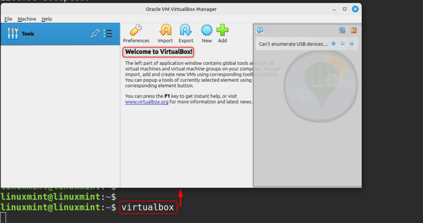Create a new VM with New
The width and height of the screenshot is (423, 223).
point(207,34)
